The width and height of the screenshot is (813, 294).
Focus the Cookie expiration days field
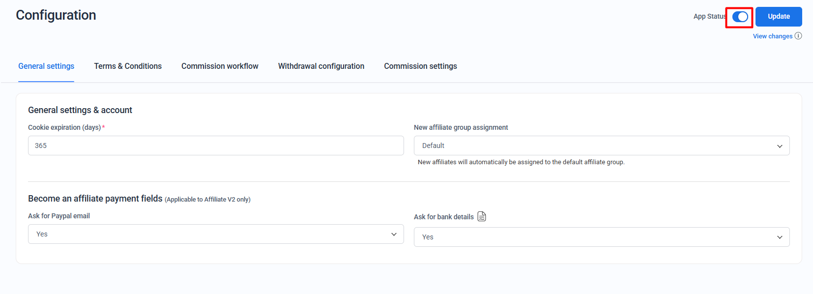pyautogui.click(x=216, y=146)
